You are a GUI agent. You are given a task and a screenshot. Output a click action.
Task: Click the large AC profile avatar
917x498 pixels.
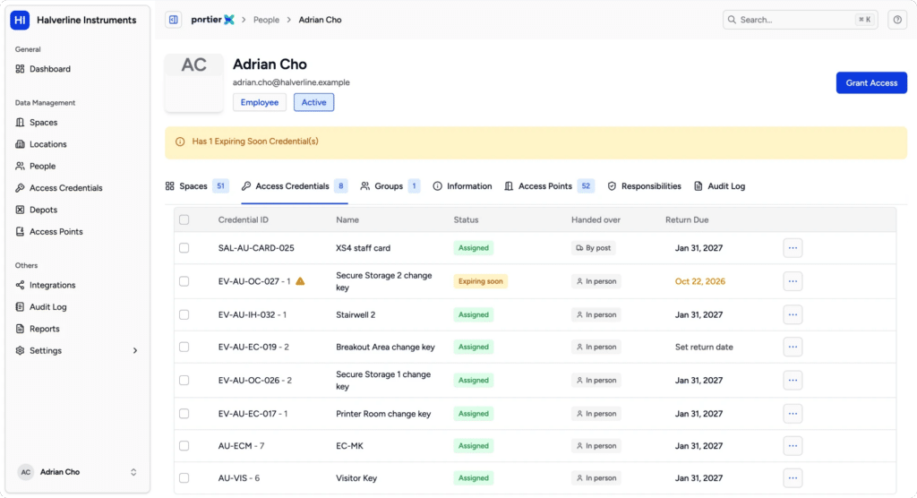(193, 82)
